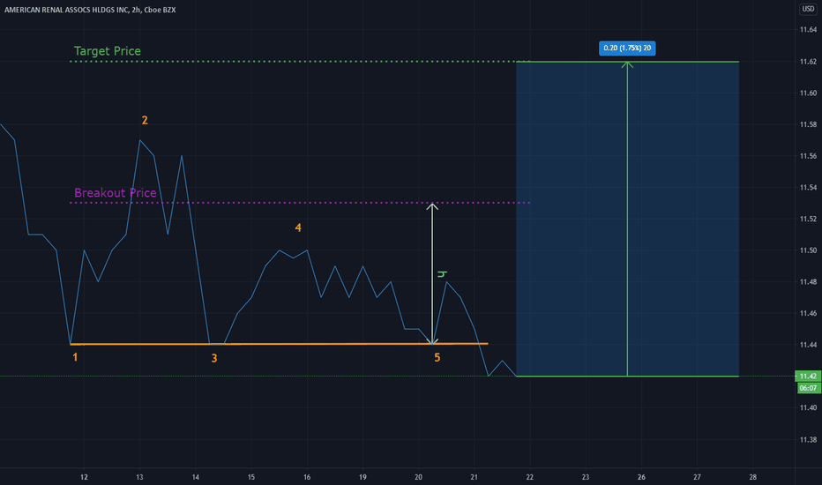This screenshot has width=822, height=485.
Task: Click date 15 on time axis
Action: coord(251,477)
